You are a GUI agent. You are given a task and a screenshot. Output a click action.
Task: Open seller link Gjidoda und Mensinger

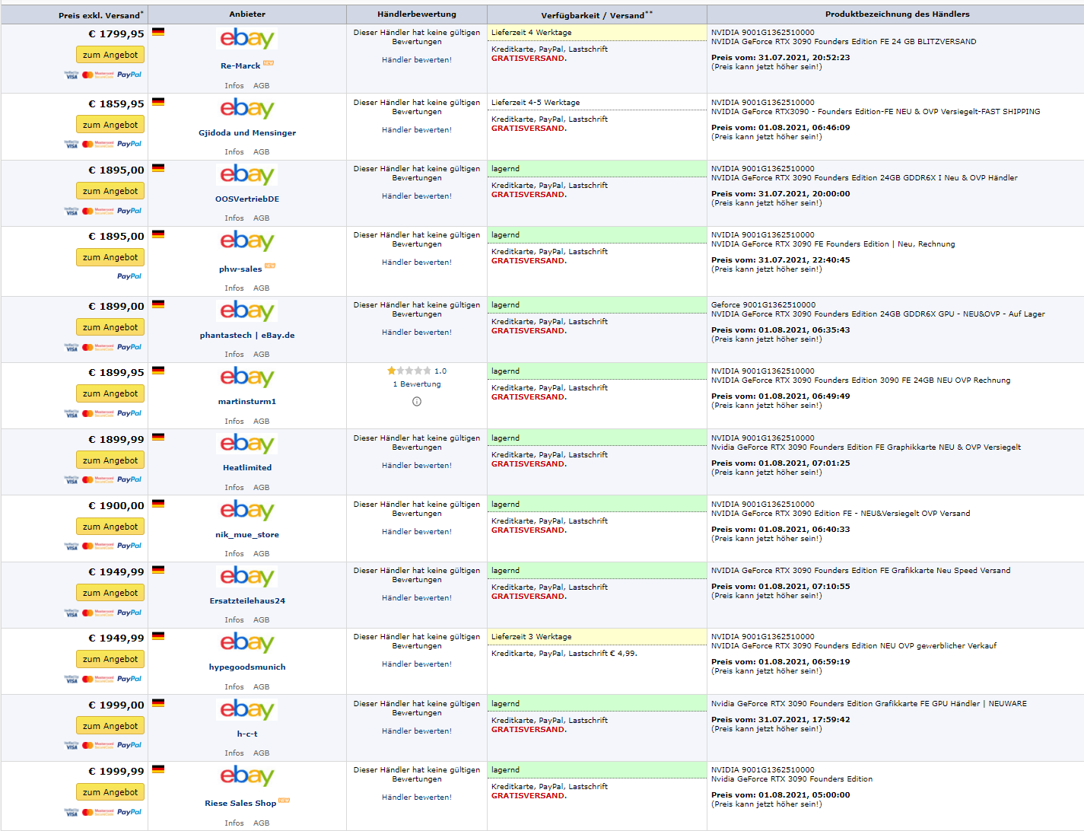[247, 133]
